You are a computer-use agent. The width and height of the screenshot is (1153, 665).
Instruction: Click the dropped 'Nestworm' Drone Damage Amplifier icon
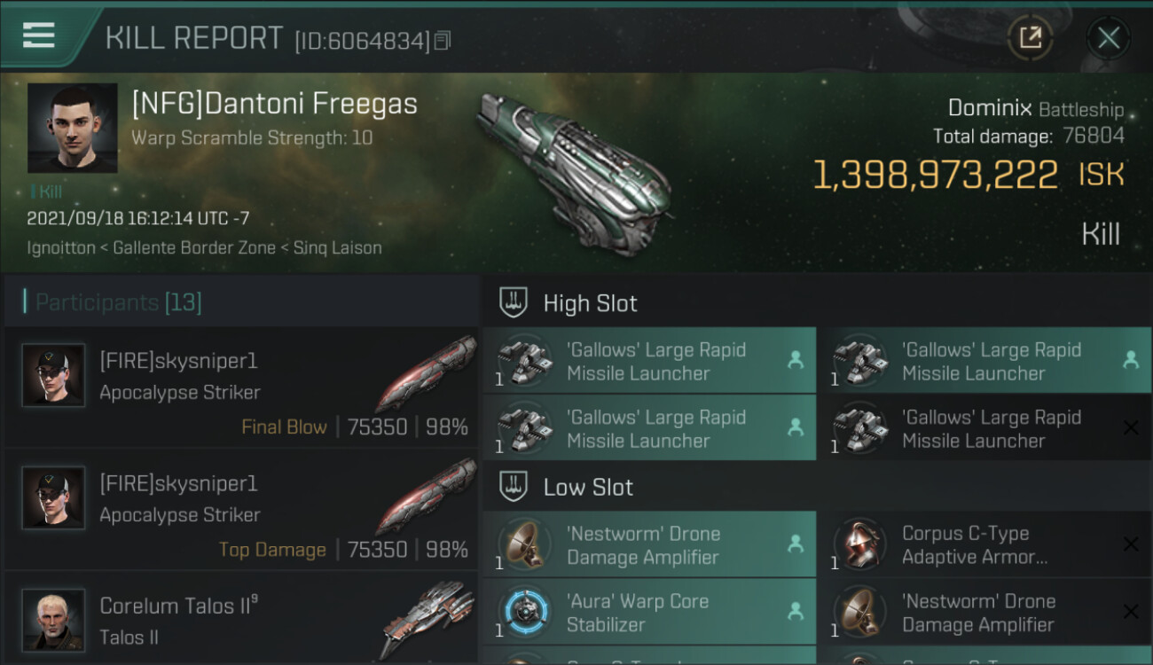point(524,545)
